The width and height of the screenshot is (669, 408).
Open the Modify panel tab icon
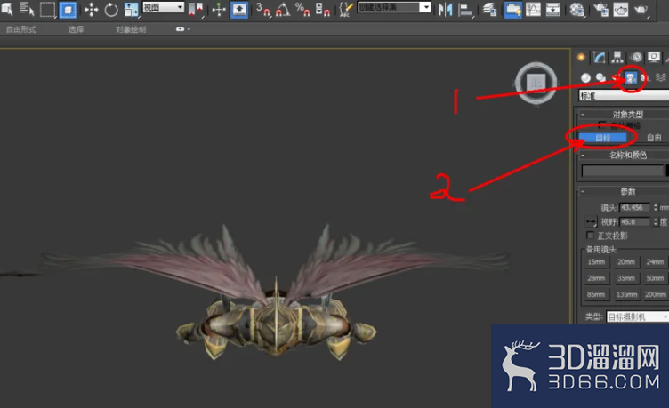click(x=600, y=57)
